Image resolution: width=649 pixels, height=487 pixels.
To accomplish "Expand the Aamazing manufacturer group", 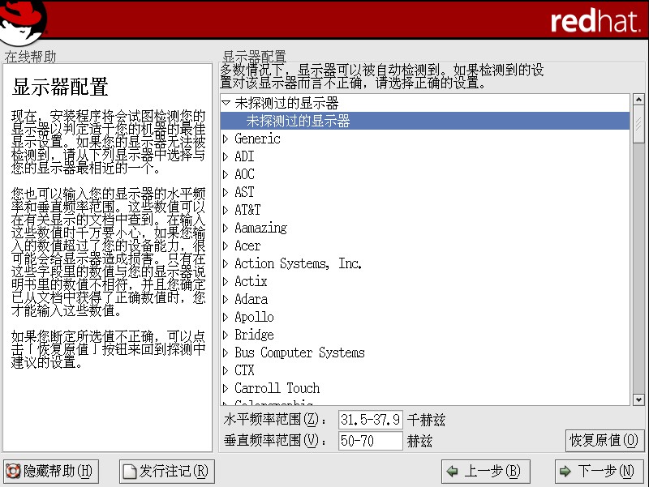I will point(226,228).
